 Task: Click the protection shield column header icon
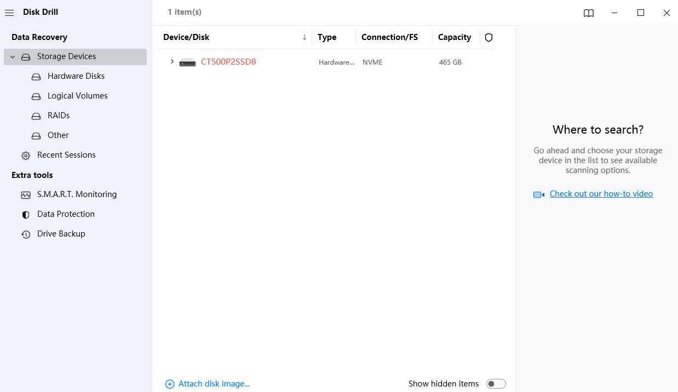pyautogui.click(x=489, y=37)
